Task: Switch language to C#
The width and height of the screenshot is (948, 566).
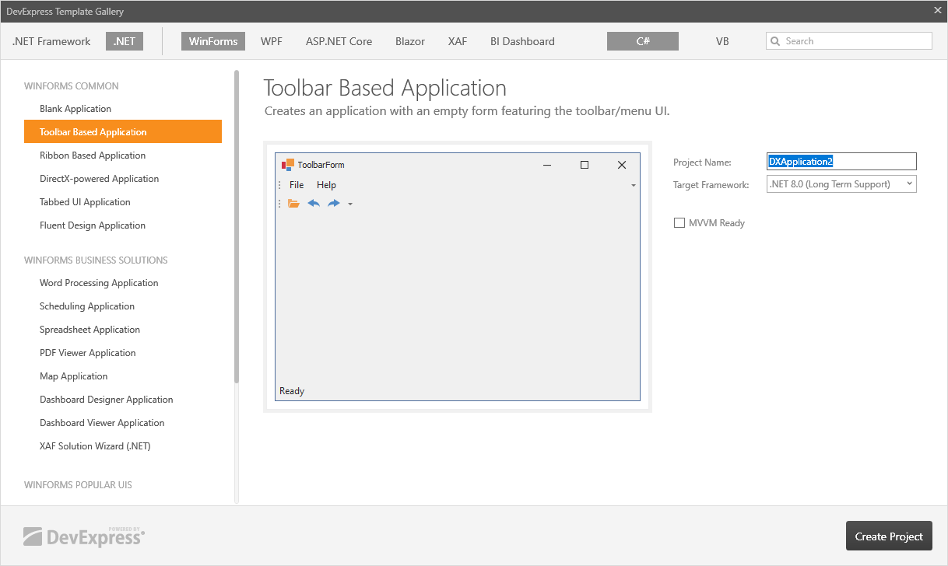Action: (643, 41)
